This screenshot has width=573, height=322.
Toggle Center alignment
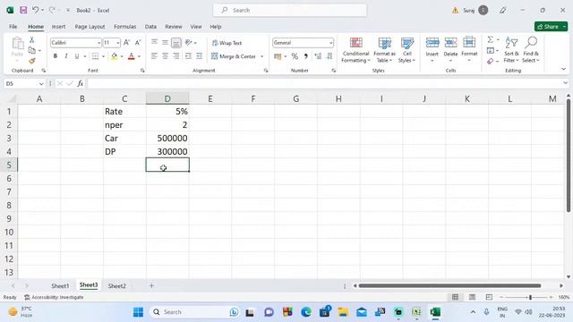pos(165,56)
